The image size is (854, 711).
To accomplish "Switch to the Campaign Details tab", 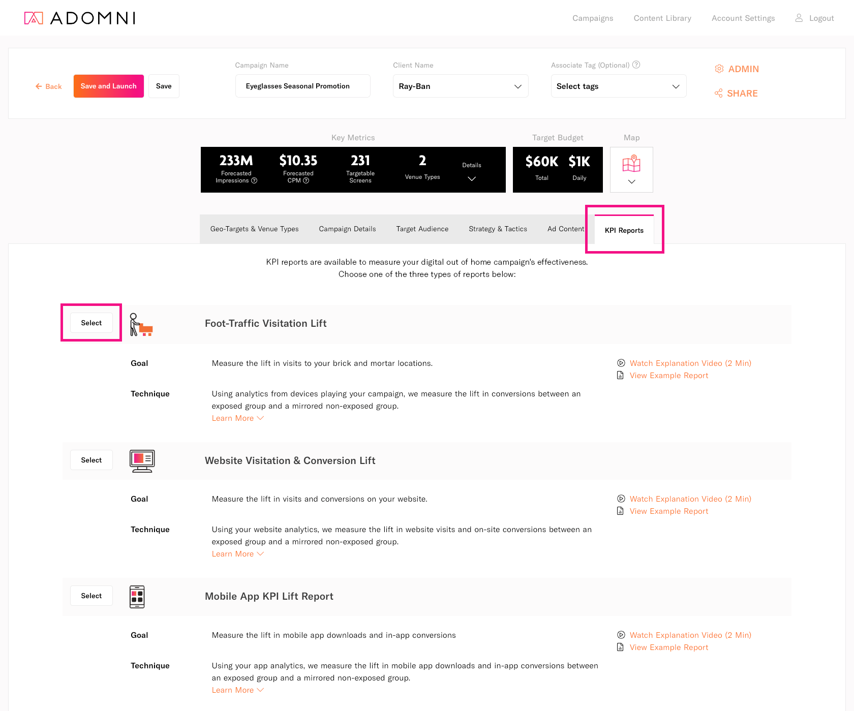I will pyautogui.click(x=347, y=229).
